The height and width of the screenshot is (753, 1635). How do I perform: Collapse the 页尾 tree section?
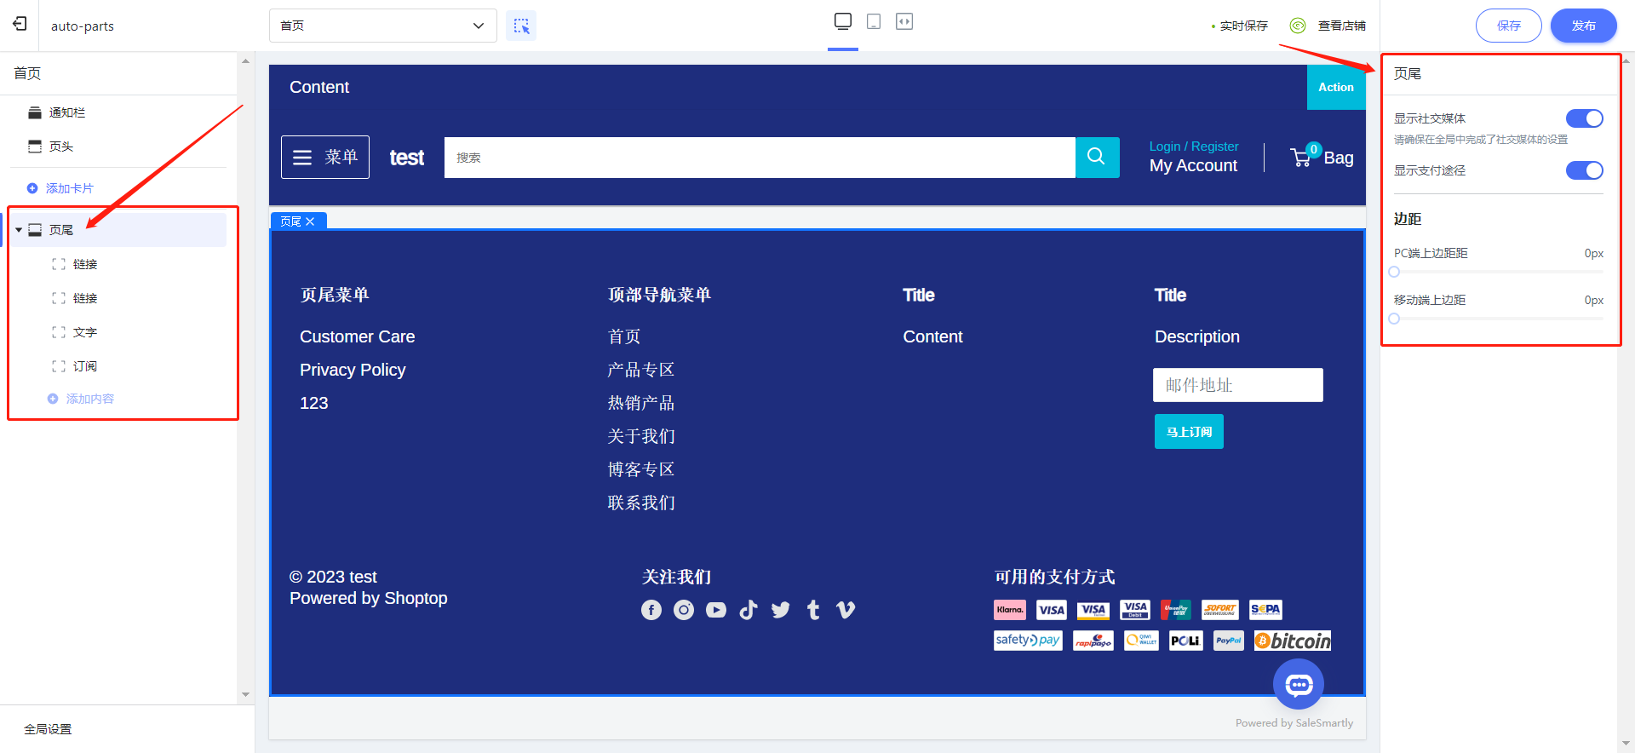(19, 230)
